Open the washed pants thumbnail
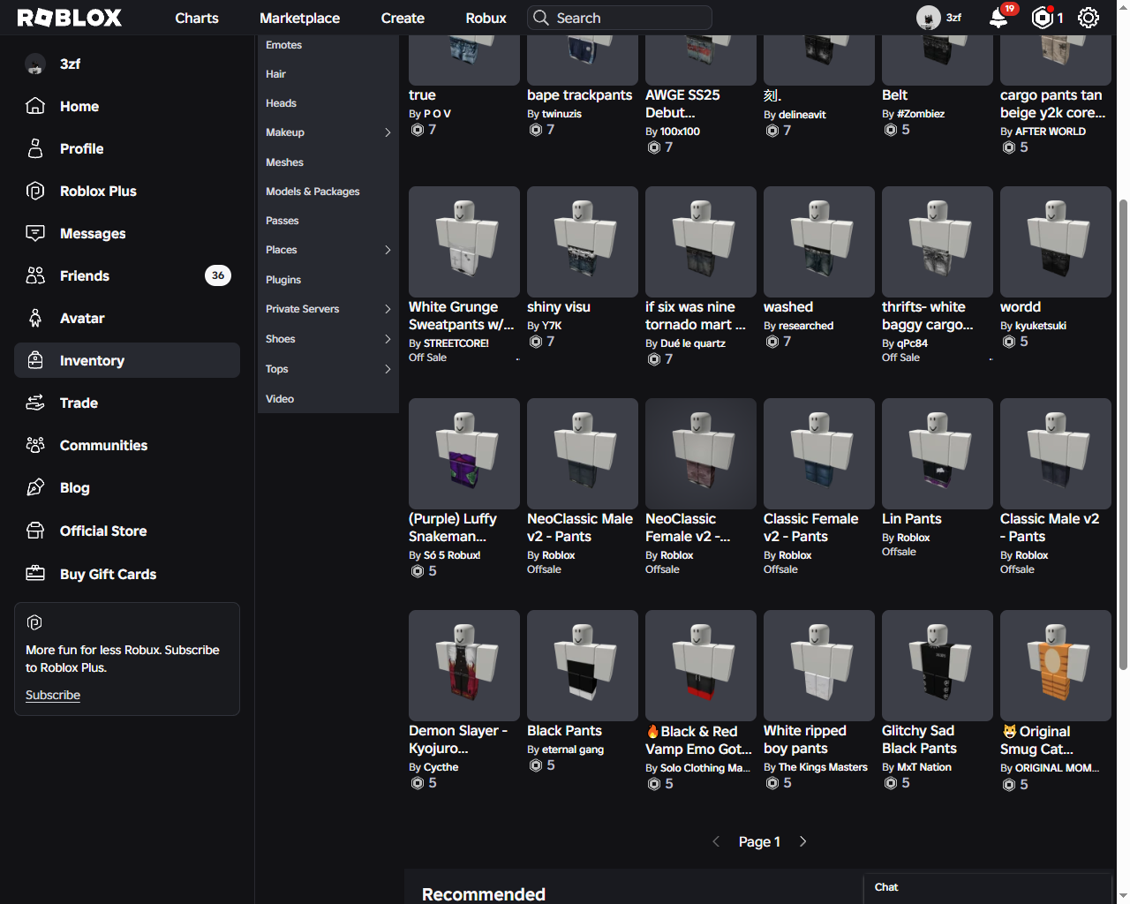Image resolution: width=1130 pixels, height=904 pixels. pos(819,242)
